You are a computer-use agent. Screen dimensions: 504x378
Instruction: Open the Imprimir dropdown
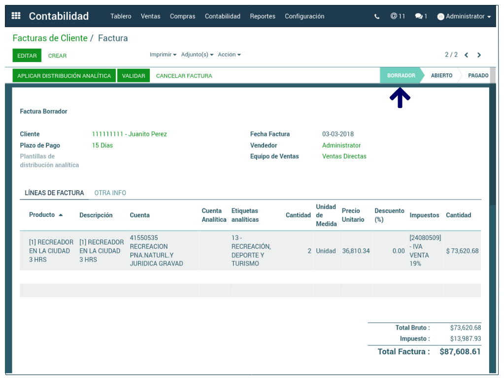tap(163, 55)
